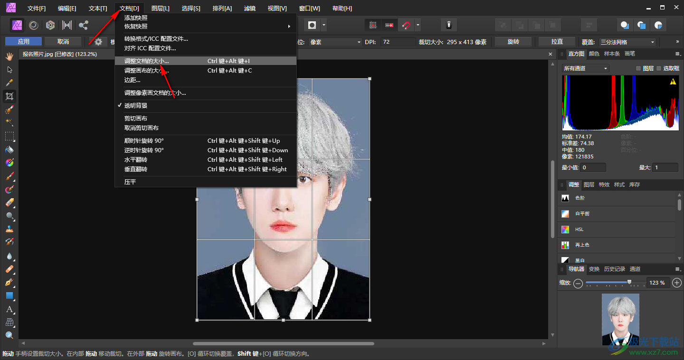
Task: Select the Paint Brush tool
Action: coord(9,176)
